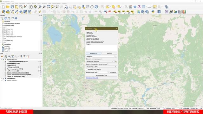
Task: Save project with the floppy disk icon
Action: [12, 7]
